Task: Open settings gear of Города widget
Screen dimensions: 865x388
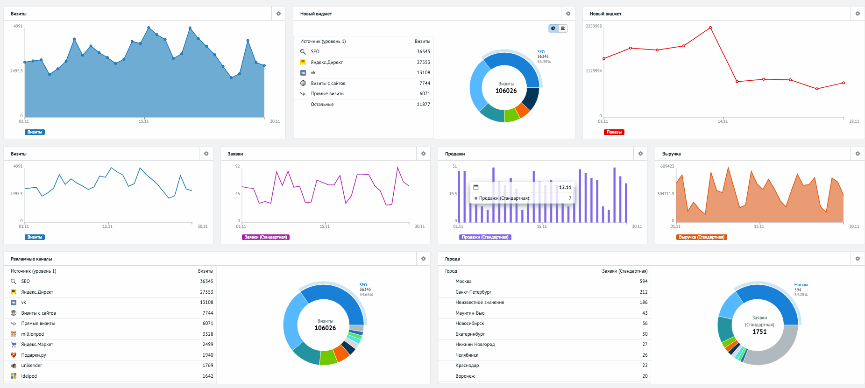Action: 858,259
